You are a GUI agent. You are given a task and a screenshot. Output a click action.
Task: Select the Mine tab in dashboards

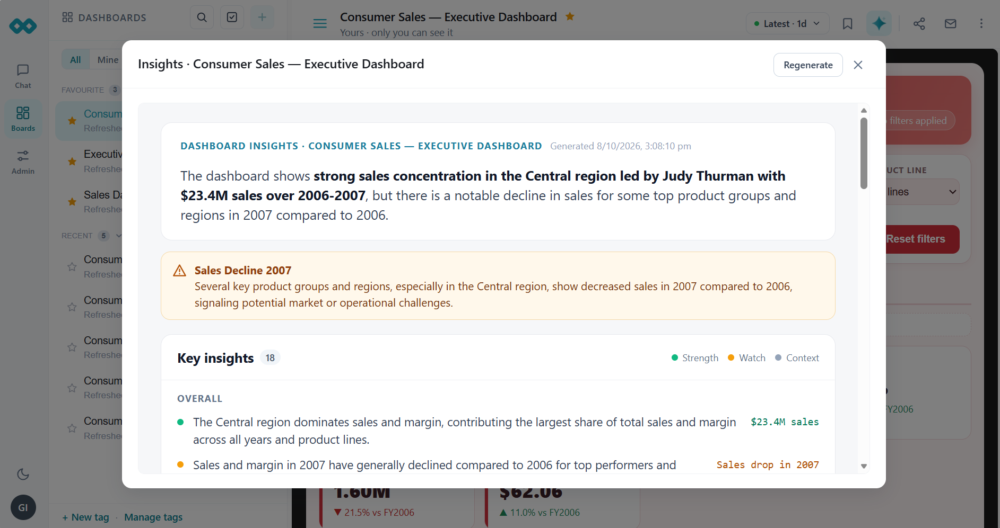[x=108, y=60]
